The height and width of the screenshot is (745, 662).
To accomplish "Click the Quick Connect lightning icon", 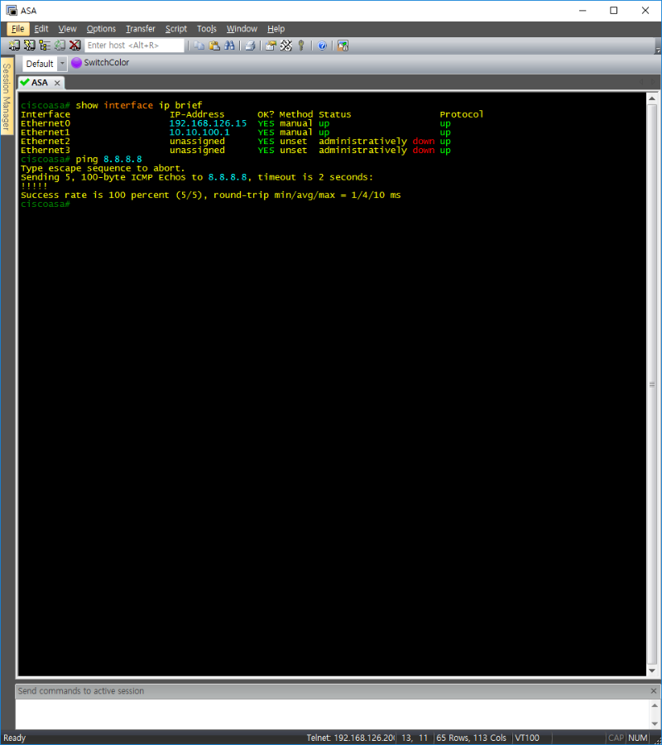I will point(30,46).
